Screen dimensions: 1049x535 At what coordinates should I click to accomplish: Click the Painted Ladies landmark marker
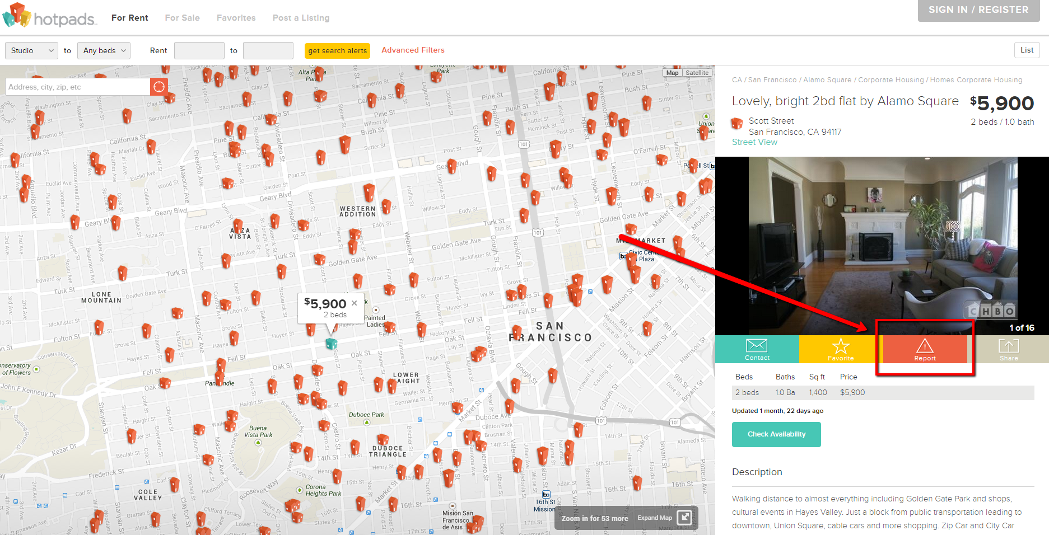click(376, 310)
